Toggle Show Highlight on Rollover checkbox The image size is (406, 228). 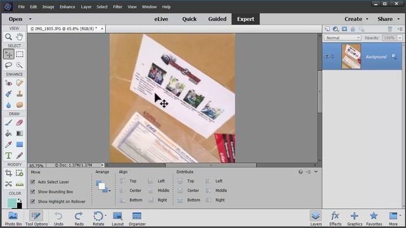pyautogui.click(x=32, y=201)
